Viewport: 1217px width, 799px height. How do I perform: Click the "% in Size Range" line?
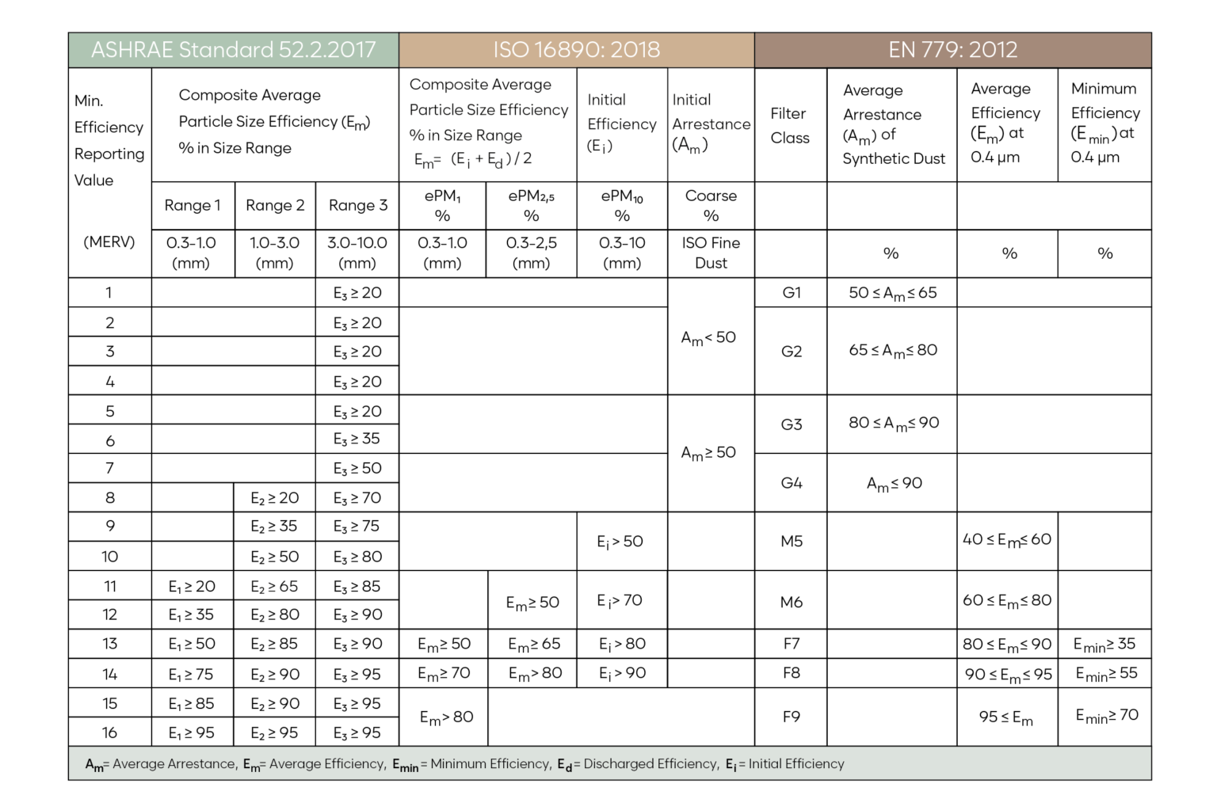tap(465, 135)
